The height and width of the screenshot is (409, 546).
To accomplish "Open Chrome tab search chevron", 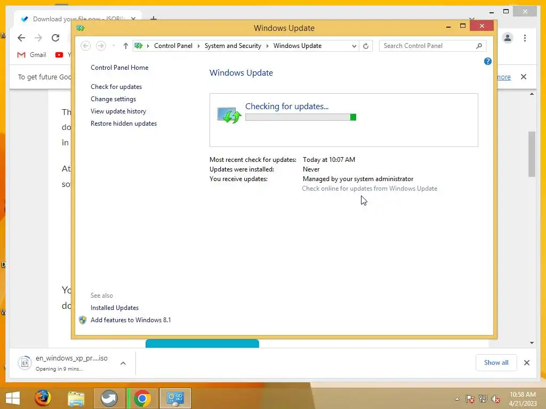I will tap(471, 19).
